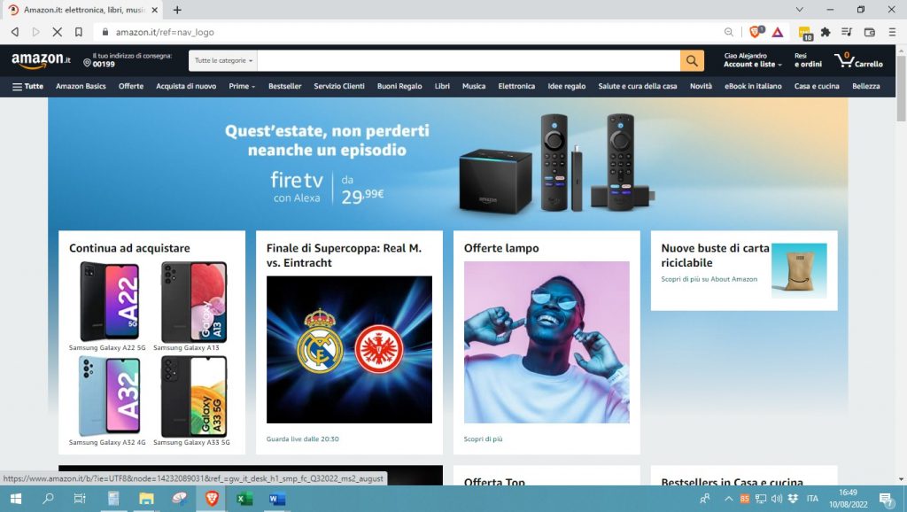Screen dimensions: 907x512
Task: Open 'Guarda live dalle 20:30' link
Action: 303,438
